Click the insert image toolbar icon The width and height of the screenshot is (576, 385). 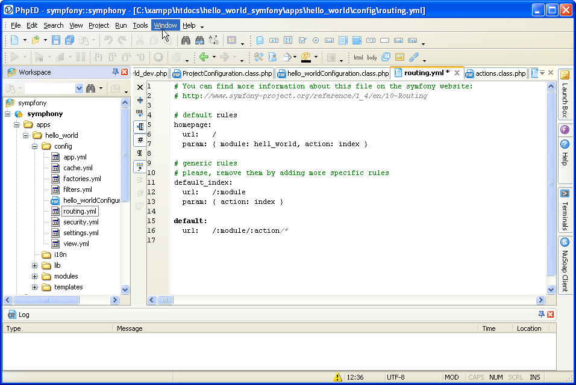click(399, 57)
